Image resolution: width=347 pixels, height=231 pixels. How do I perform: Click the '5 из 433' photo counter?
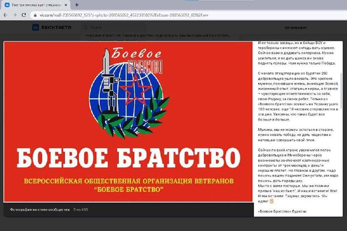(x=80, y=210)
